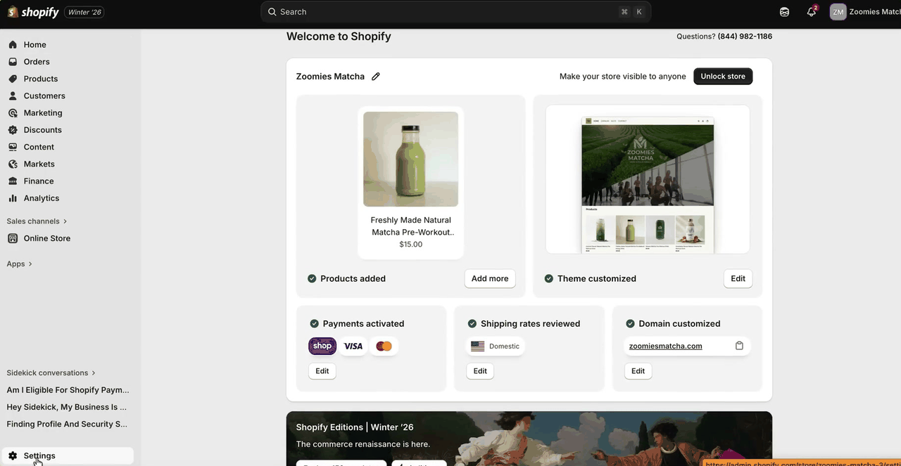Click Add more products button
The image size is (901, 466).
pos(490,278)
